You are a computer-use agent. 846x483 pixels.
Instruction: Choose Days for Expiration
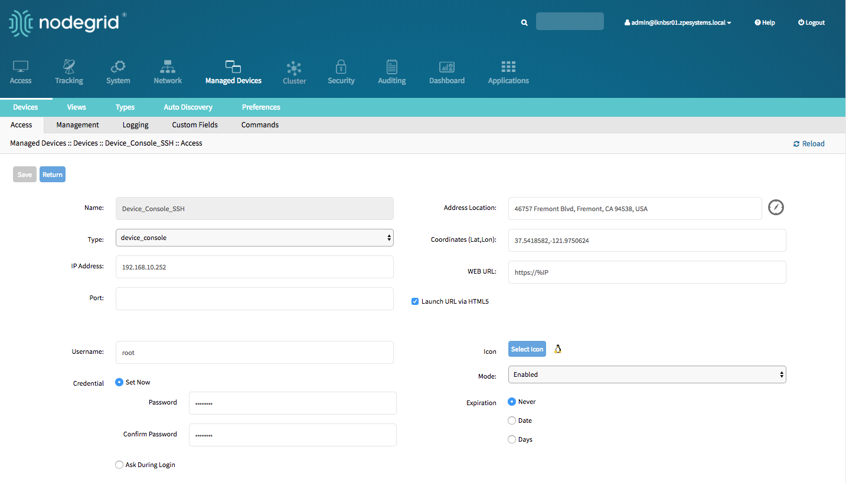click(512, 439)
